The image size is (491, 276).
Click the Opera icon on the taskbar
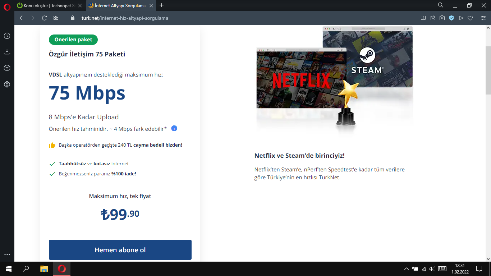click(x=62, y=268)
